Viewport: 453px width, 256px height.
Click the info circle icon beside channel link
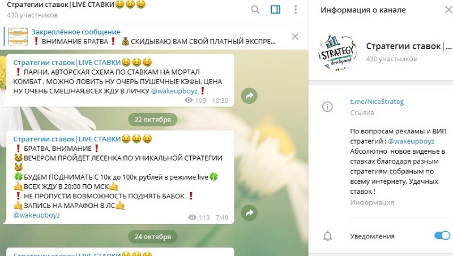[x=327, y=107]
